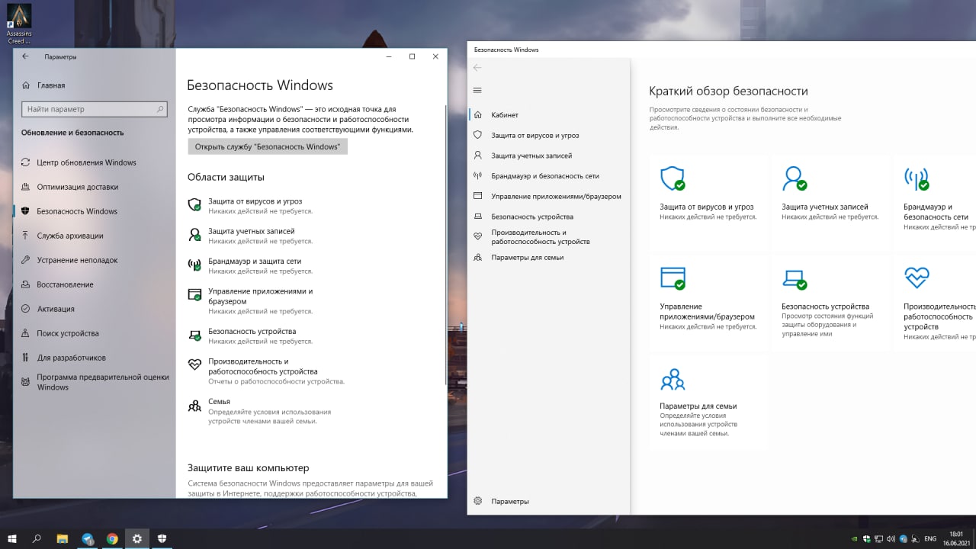
Task: Open Защита от вирусов и угроз overview tile
Action: click(709, 202)
